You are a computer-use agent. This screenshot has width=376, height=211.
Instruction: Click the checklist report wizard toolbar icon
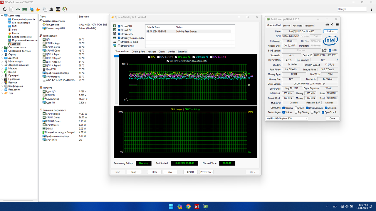45,9
